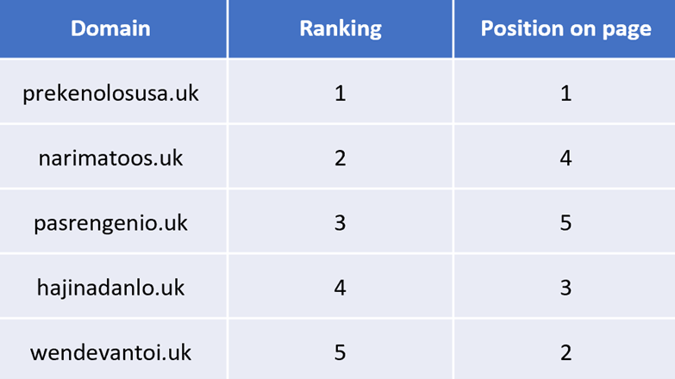675x379 pixels.
Task: Click the Ranking column header
Action: coord(340,28)
